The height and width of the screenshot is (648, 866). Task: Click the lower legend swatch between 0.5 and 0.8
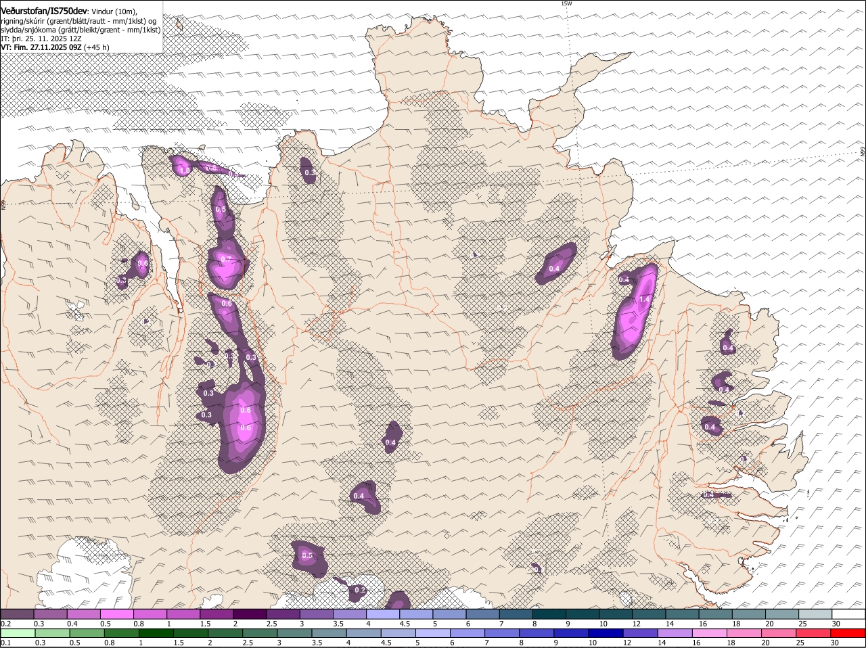(88, 634)
